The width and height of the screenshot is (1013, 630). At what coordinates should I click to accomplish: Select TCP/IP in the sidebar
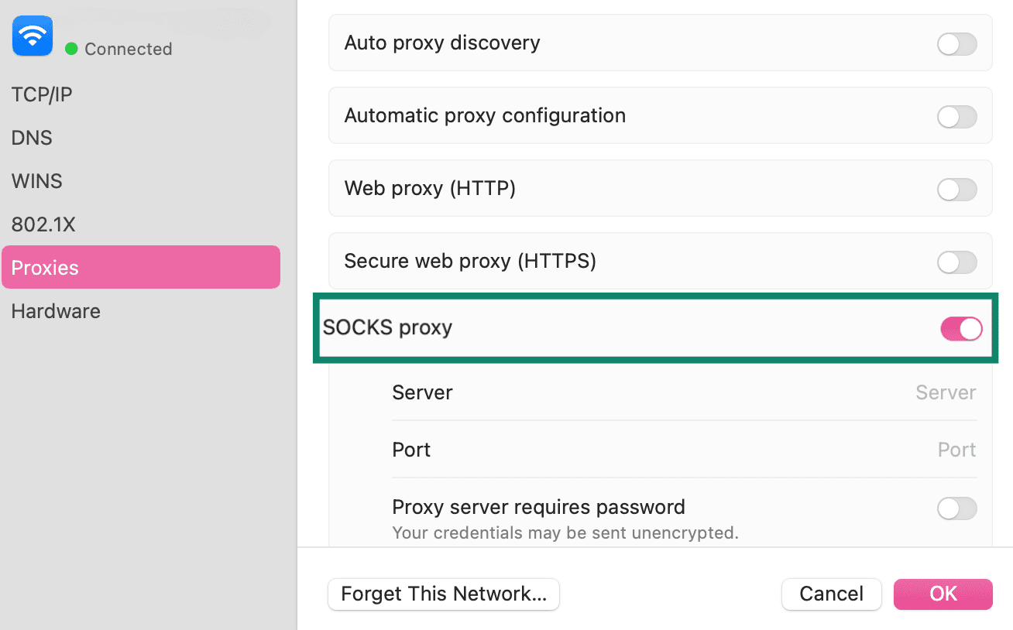click(x=42, y=94)
